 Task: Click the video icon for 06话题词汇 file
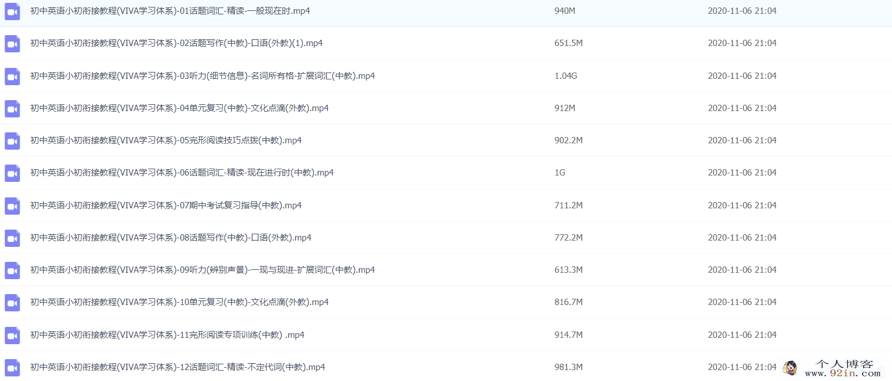point(13,173)
